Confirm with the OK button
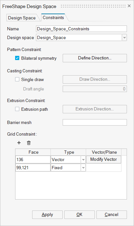 (79, 215)
